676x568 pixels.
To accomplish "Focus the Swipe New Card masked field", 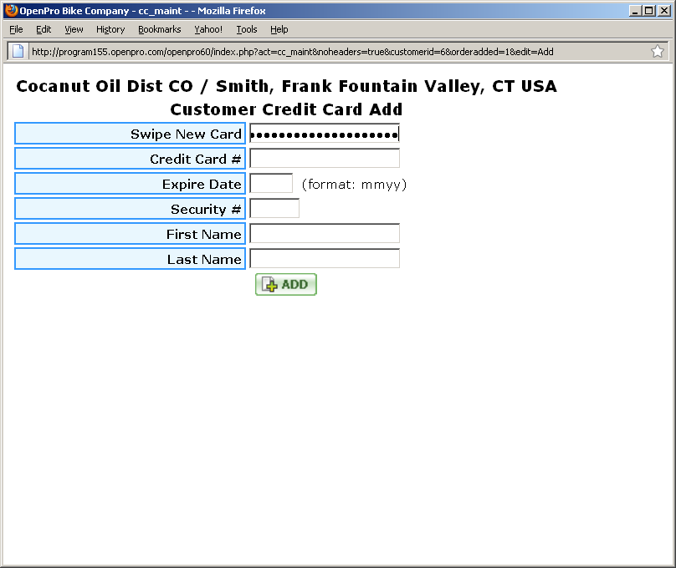I will tap(325, 134).
